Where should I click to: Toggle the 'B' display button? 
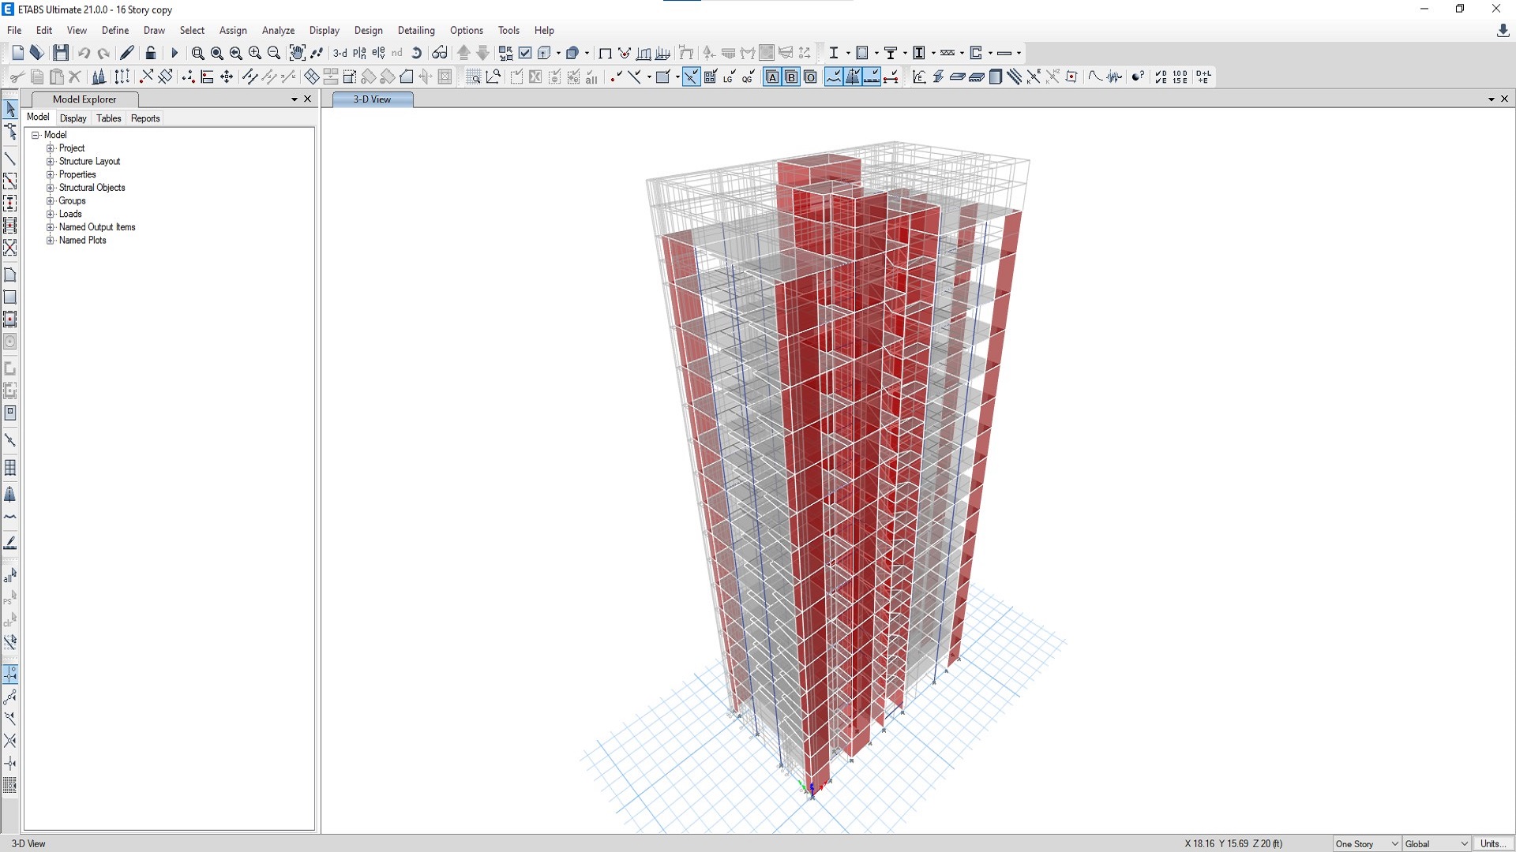[x=791, y=77]
